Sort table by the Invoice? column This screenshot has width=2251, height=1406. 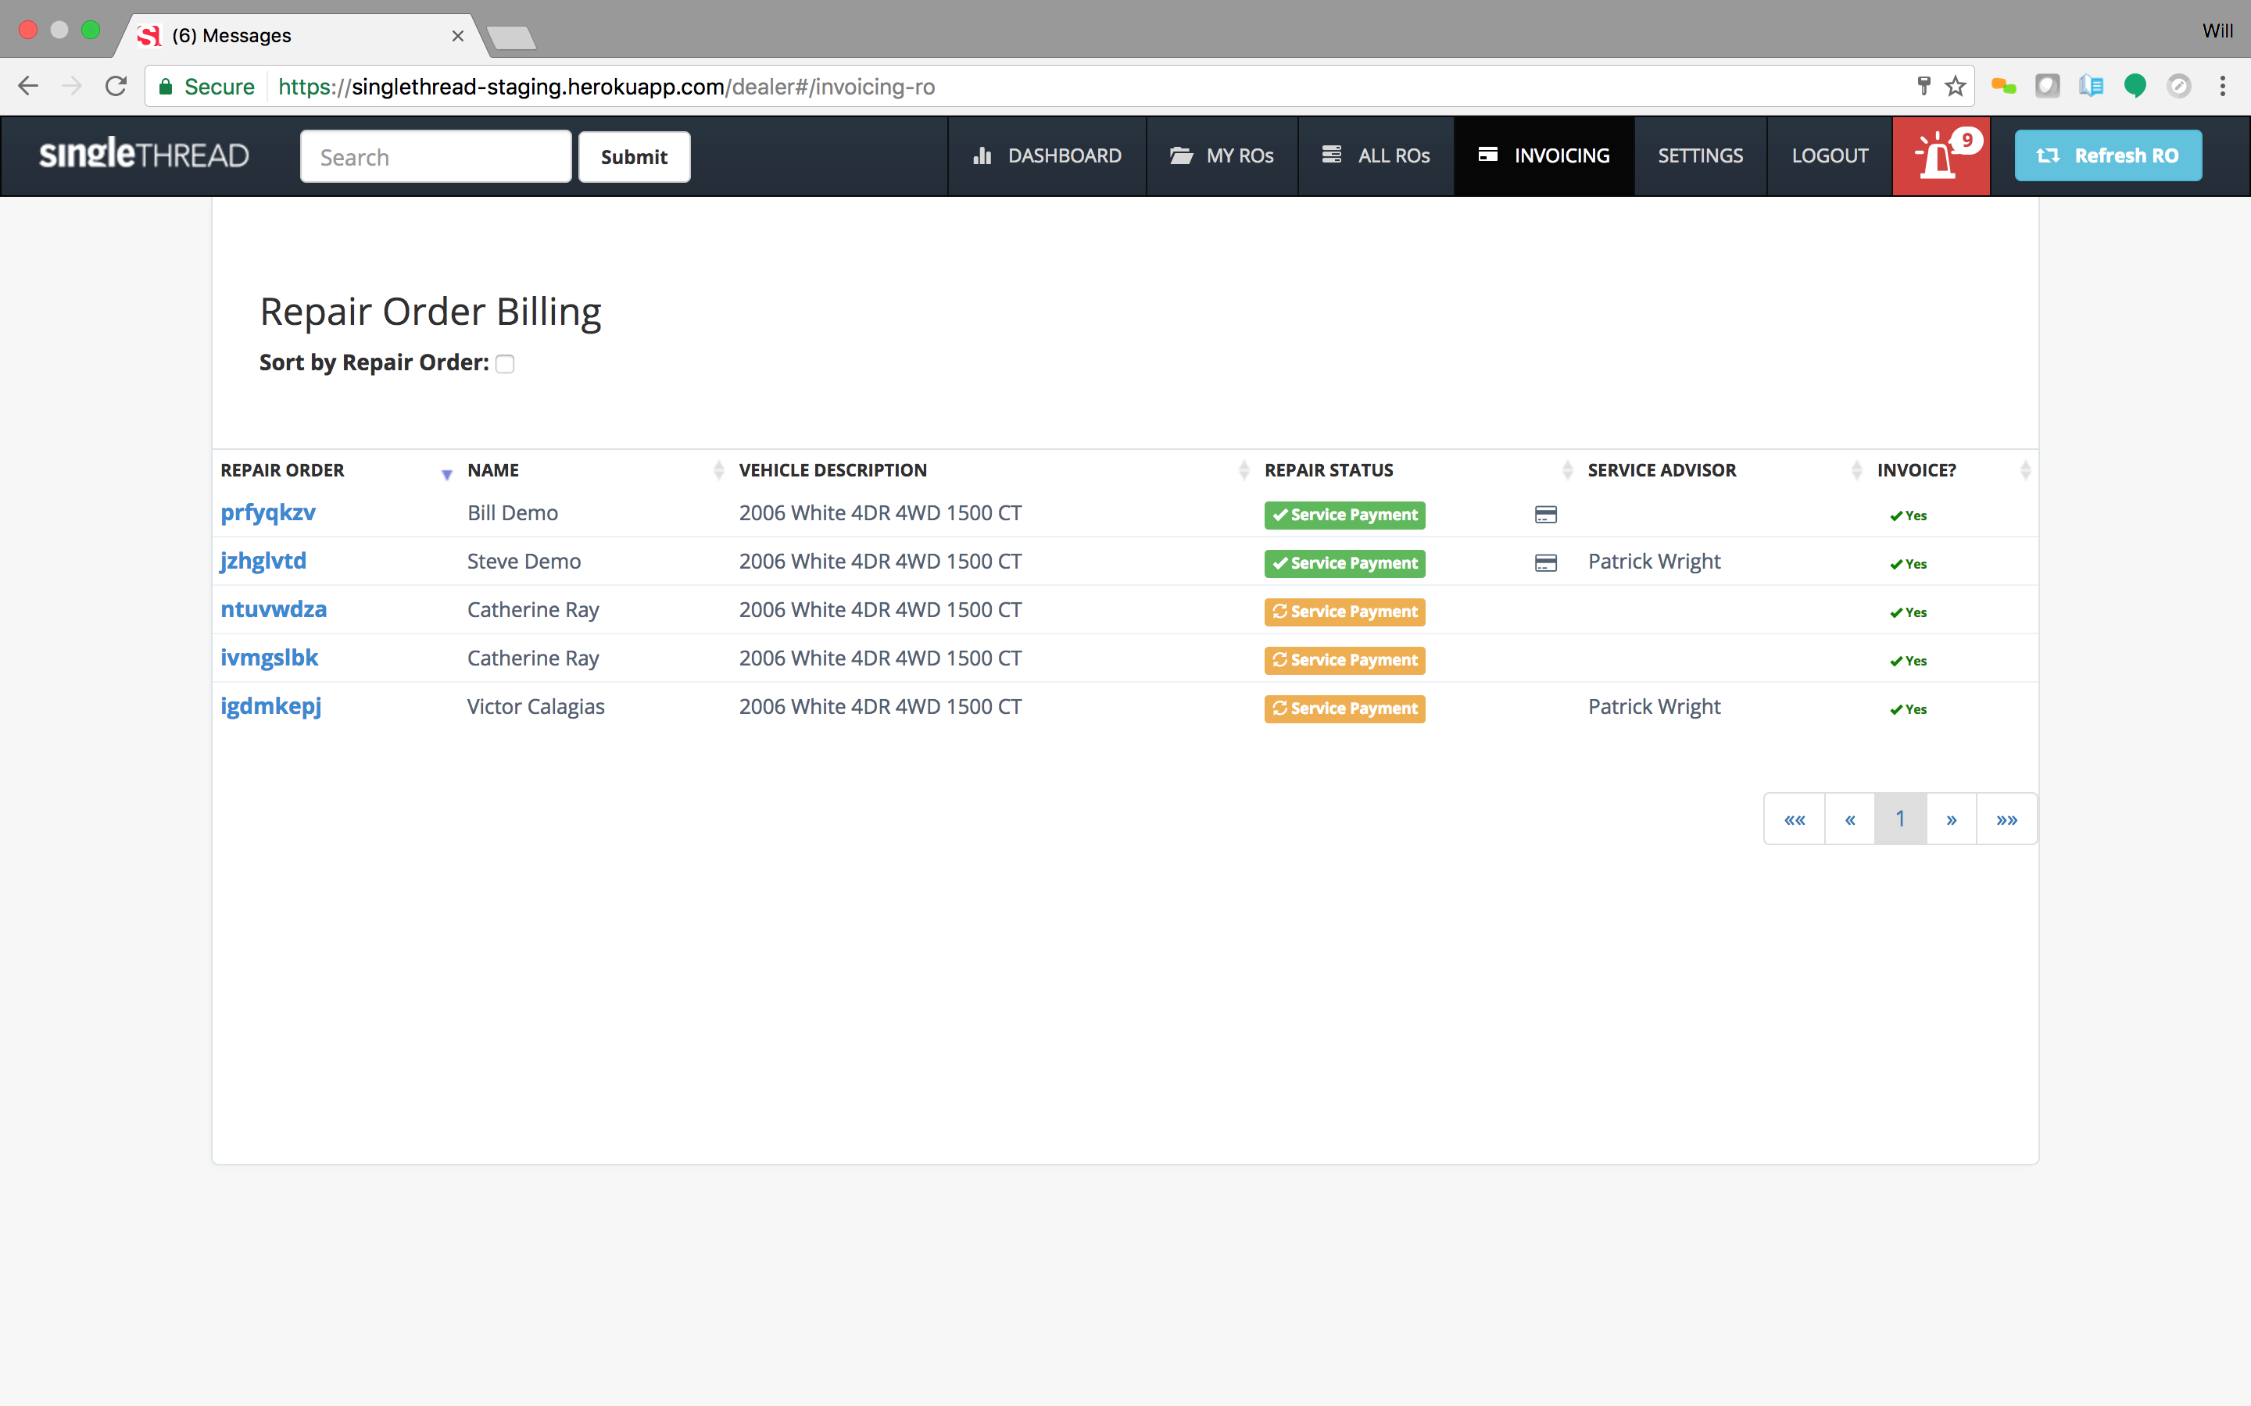point(2025,470)
